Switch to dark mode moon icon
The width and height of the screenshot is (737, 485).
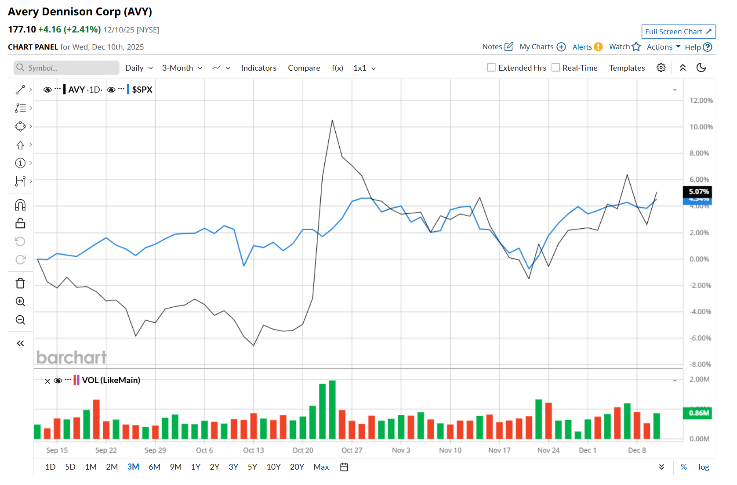701,68
